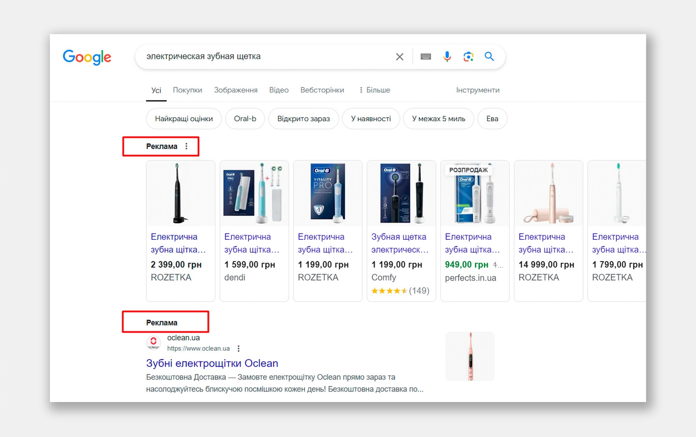The height and width of the screenshot is (437, 696).
Task: Open product title link above 949,00 грн
Action: pyautogui.click(x=472, y=243)
